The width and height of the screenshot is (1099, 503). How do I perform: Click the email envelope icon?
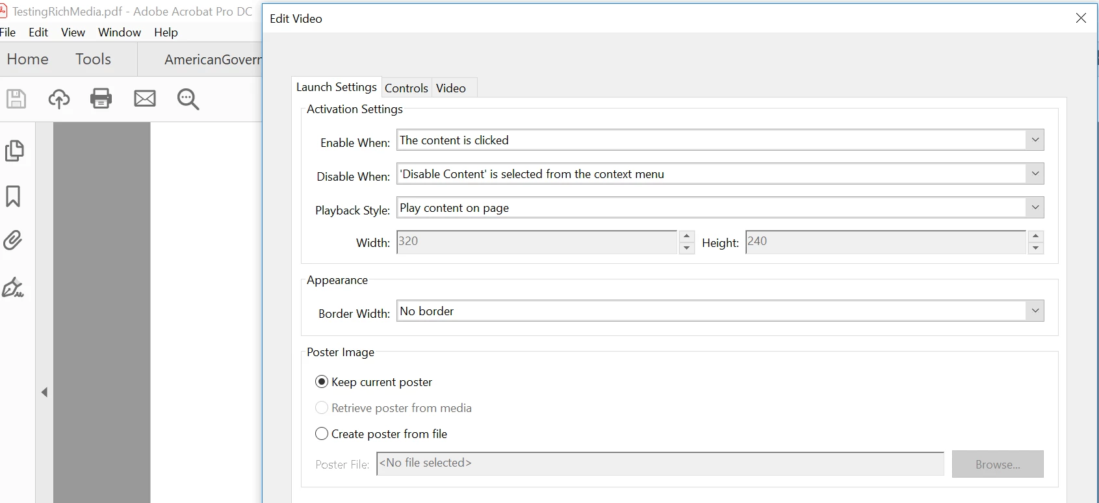coord(145,99)
